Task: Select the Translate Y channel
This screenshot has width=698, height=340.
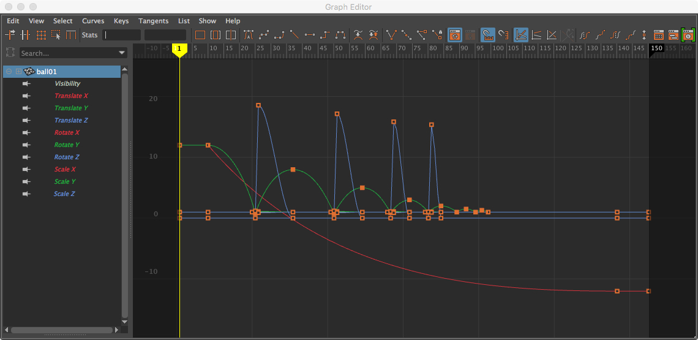Action: tap(71, 108)
